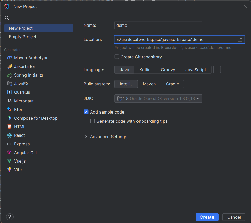Click the 'Project will be created in' hint
Screen dimensions: 251x223
click(173, 48)
